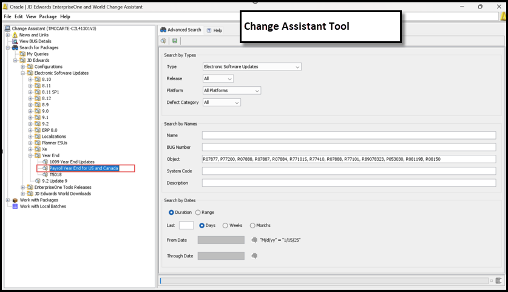Click the binoculars icon on Advanced Search tab

163,30
